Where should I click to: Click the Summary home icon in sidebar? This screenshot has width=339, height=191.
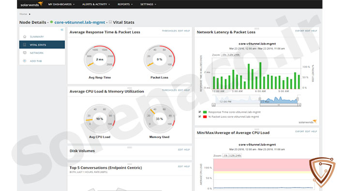point(25,36)
